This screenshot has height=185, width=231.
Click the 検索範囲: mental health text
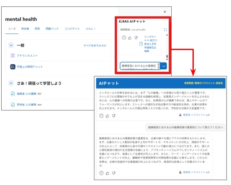click(x=133, y=30)
